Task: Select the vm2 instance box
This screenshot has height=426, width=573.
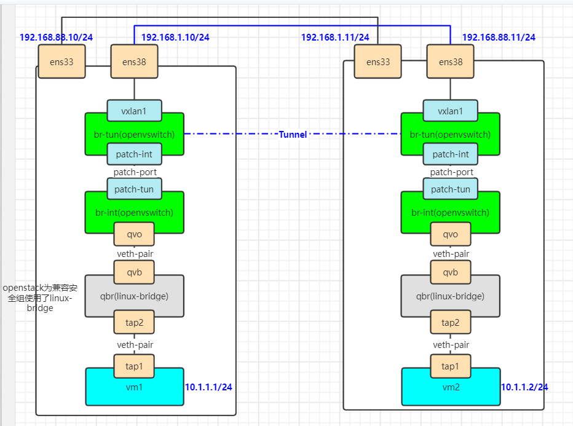Action: pyautogui.click(x=451, y=387)
